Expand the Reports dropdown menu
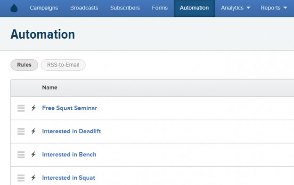 274,8
